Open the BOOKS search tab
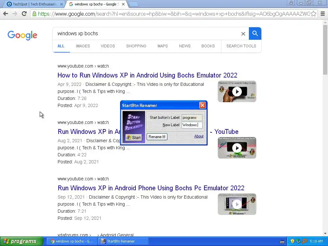This screenshot has width=328, height=246. tap(208, 46)
